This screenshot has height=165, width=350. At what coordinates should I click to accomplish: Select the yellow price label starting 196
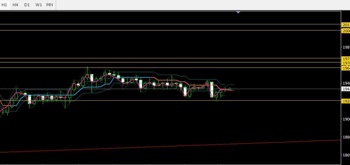pos(346,68)
